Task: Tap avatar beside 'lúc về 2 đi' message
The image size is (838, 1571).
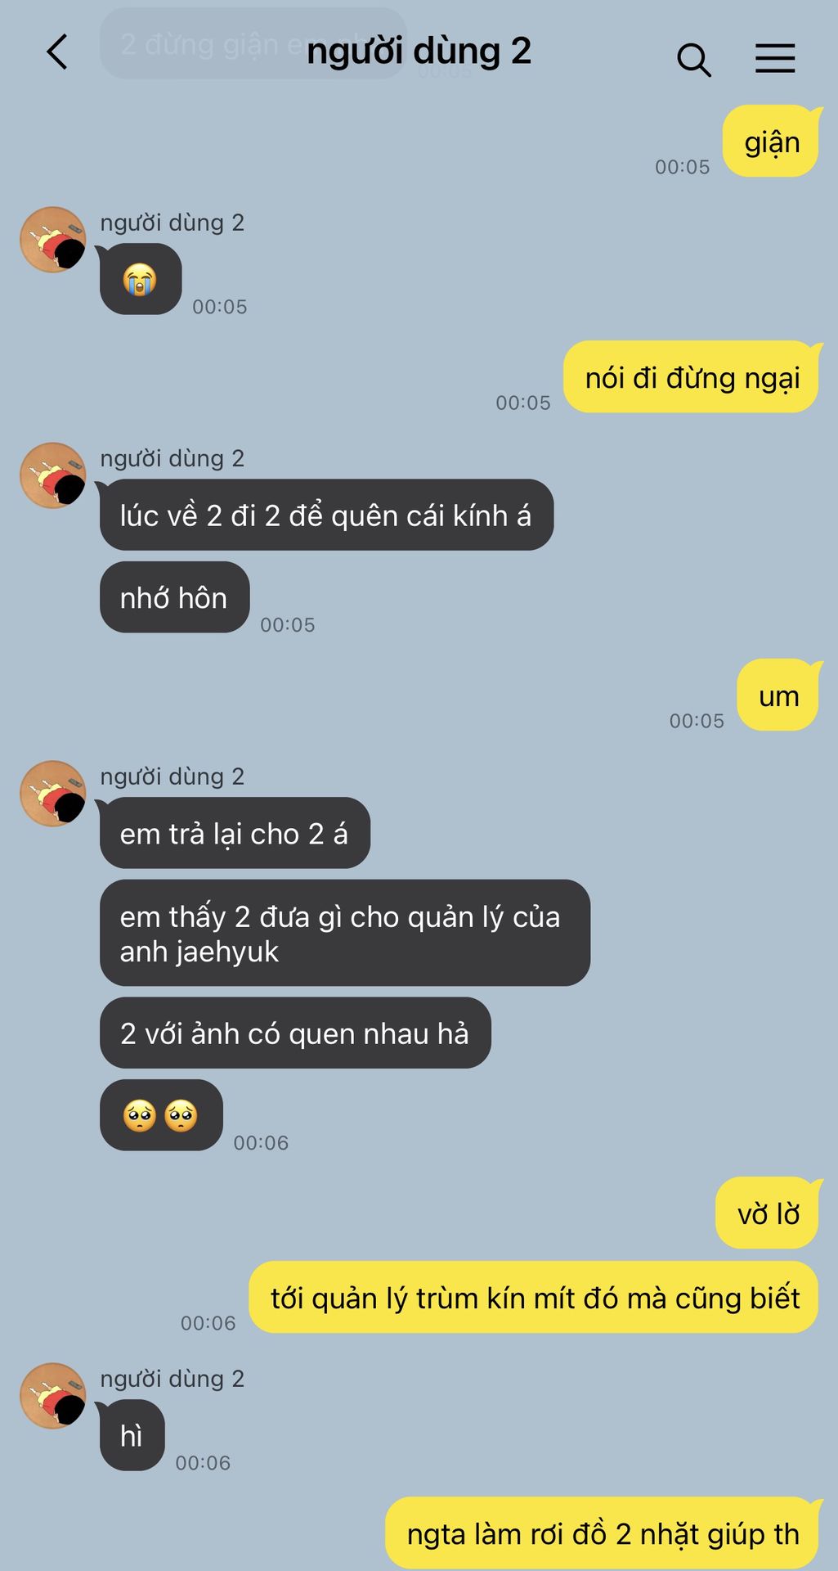Action: click(x=53, y=475)
